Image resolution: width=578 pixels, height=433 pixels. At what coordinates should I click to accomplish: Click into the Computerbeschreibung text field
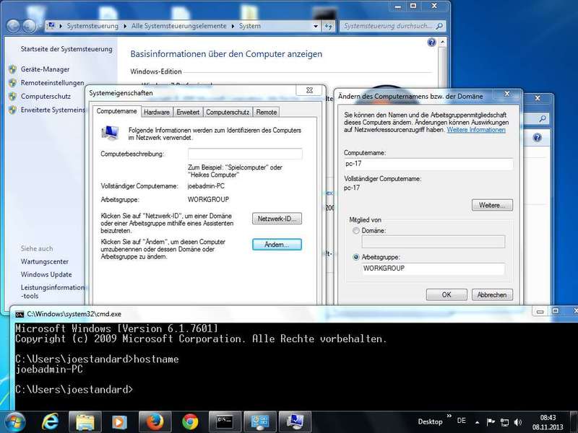point(245,154)
